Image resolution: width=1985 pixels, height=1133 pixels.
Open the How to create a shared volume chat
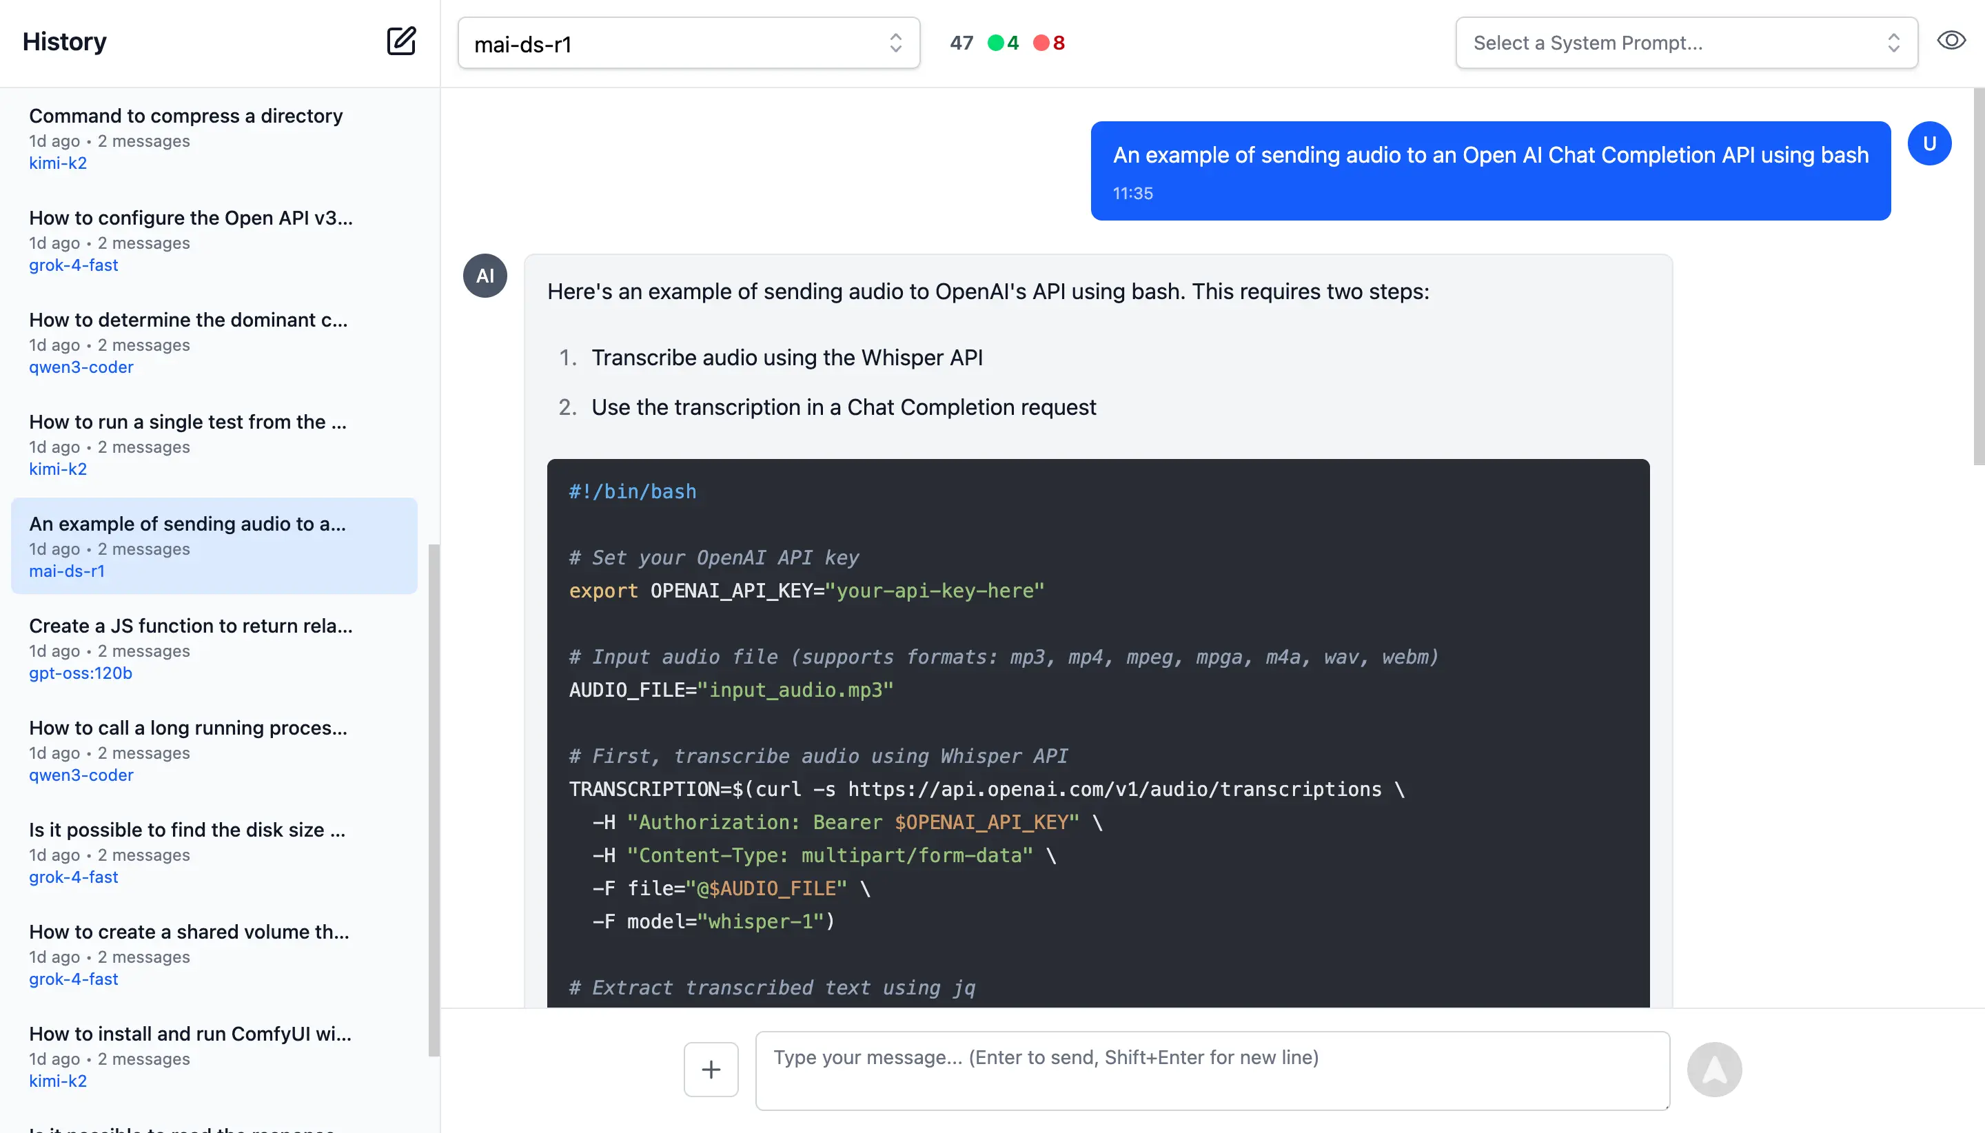pos(214,954)
